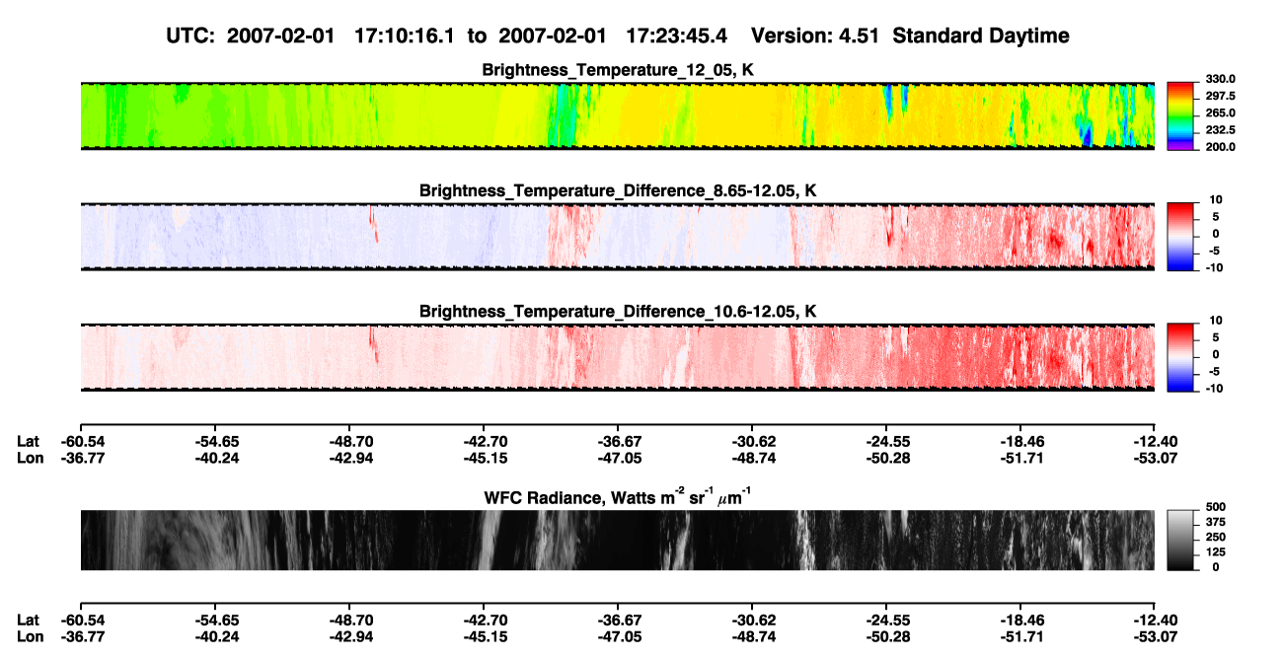The height and width of the screenshot is (658, 1283).
Task: Select the red-blue colorbar beside the 8.65-12.05 panel
Action: click(x=1180, y=237)
